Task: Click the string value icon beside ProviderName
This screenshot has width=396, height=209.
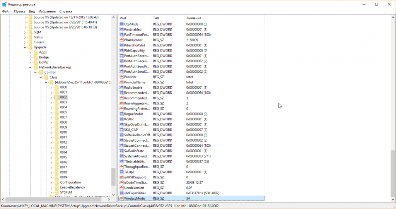Action: click(121, 82)
